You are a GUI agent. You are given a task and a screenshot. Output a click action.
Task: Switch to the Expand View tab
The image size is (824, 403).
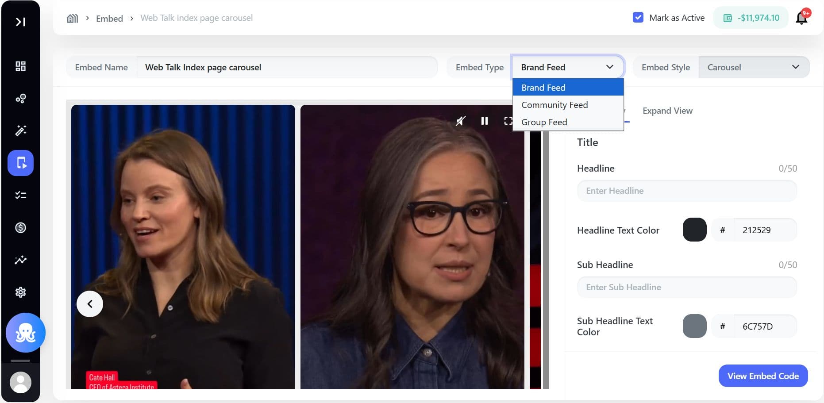tap(667, 111)
